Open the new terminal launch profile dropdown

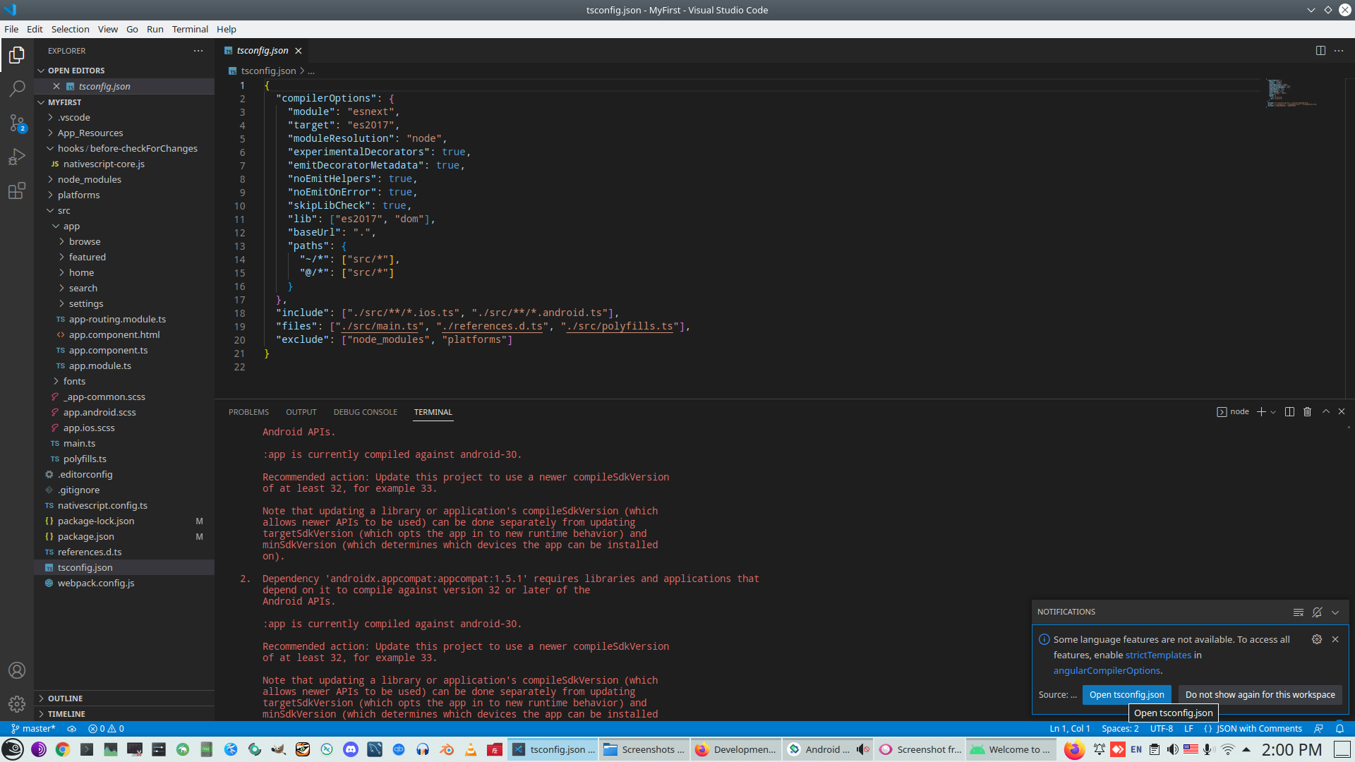(1273, 412)
